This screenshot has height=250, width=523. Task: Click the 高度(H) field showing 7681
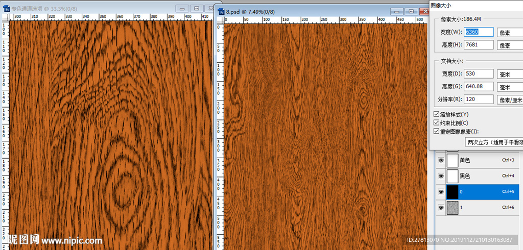point(479,45)
